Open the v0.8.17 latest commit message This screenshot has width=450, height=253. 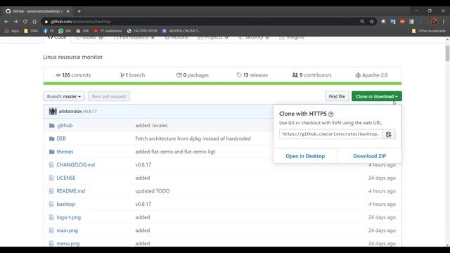[x=90, y=111]
